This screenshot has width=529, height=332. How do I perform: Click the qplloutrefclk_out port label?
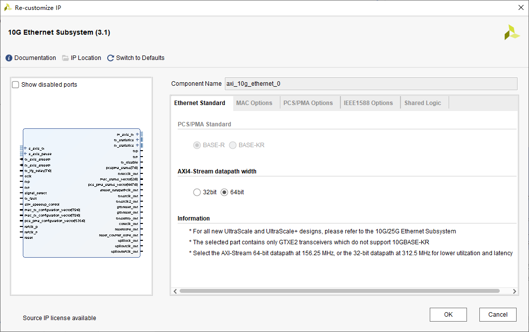click(125, 252)
